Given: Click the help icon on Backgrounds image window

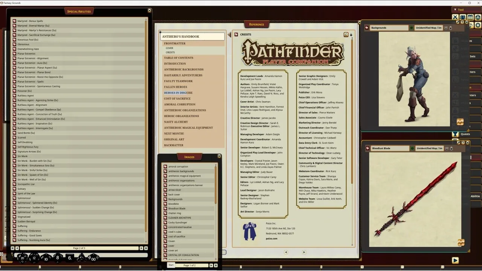Looking at the screenshot, I should click(462, 22).
